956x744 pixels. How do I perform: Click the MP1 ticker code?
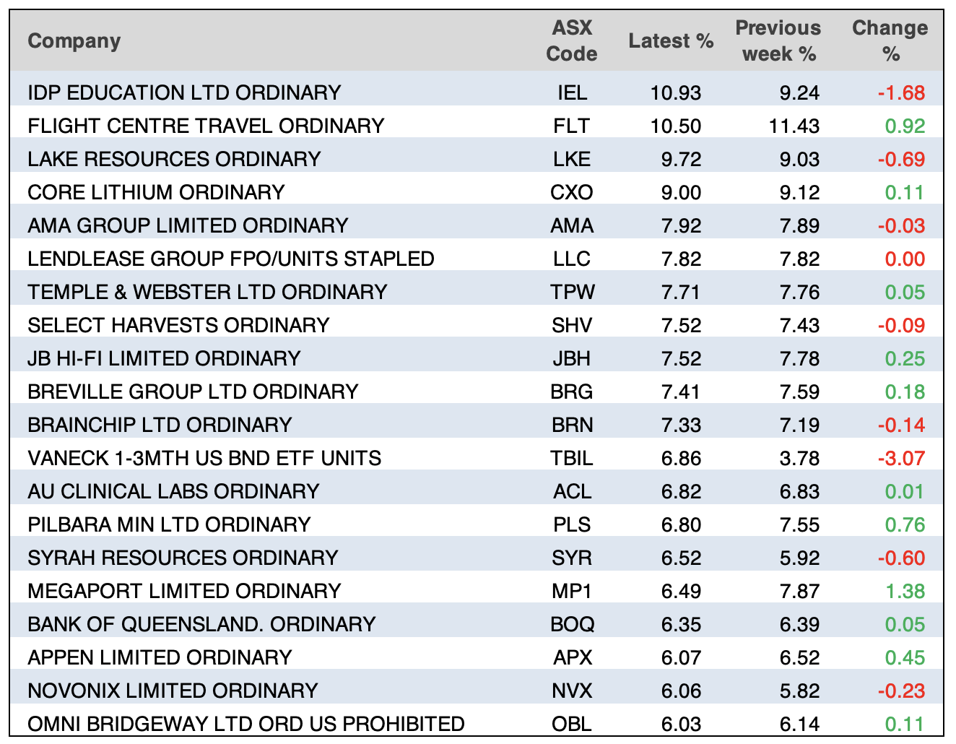pos(571,591)
